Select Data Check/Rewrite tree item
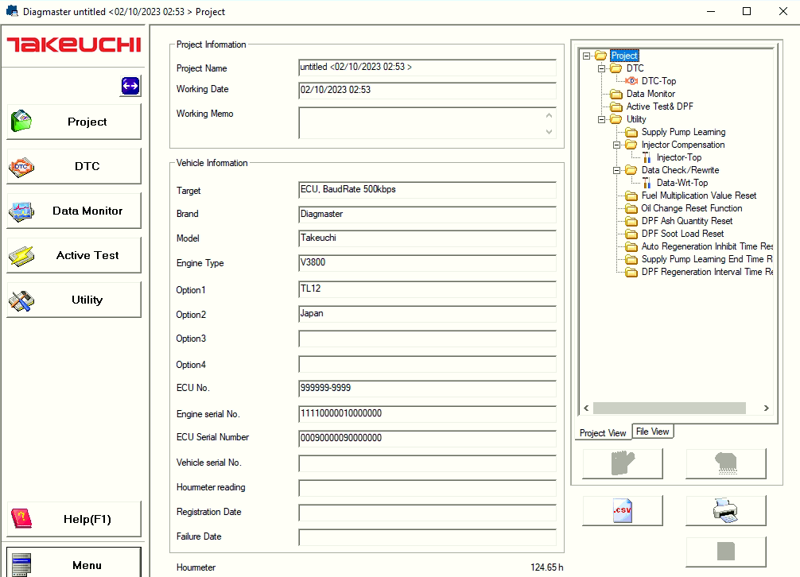The image size is (800, 577). [680, 170]
